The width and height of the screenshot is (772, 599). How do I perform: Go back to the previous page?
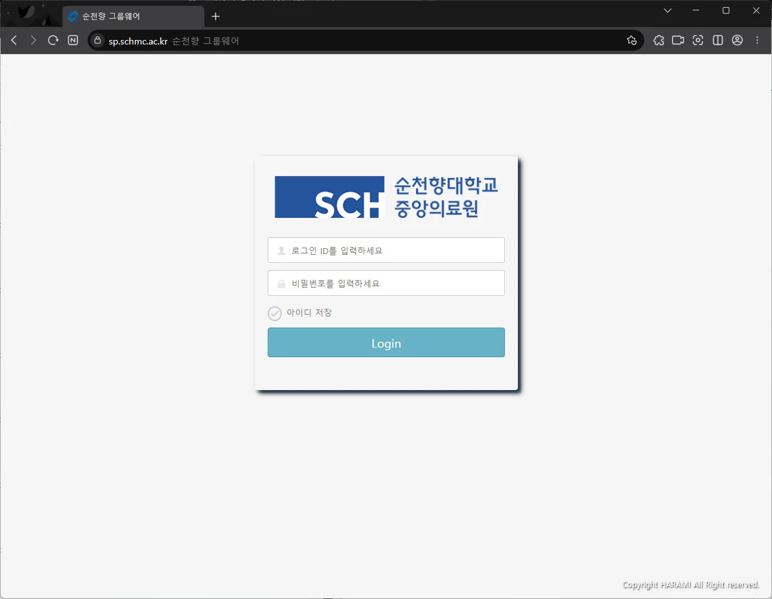[x=14, y=41]
